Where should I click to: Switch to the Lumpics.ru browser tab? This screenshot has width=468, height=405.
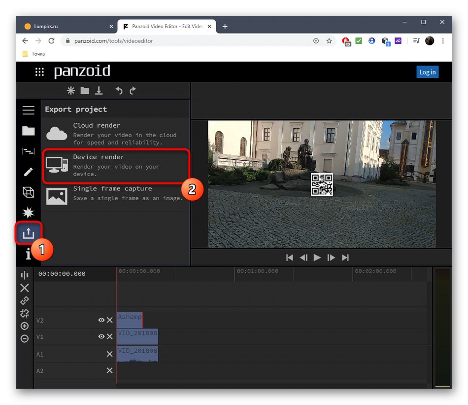66,27
